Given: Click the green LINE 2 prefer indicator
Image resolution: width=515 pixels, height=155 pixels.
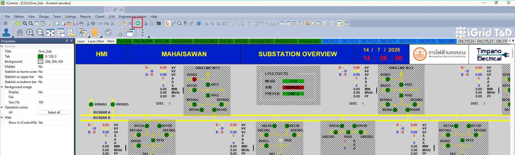Looking at the screenshot, I should pos(293,94).
